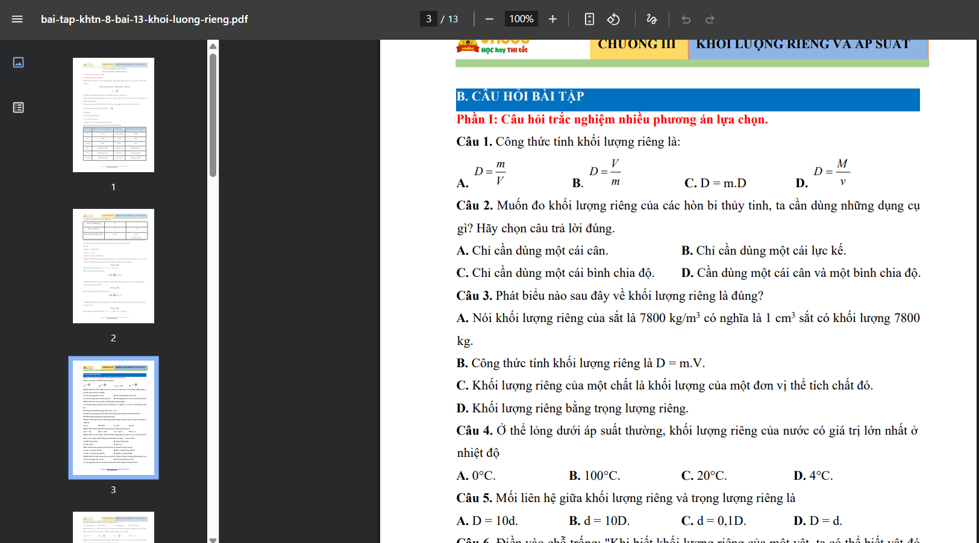Open the partially visible page 4 thumbnail

point(113,527)
